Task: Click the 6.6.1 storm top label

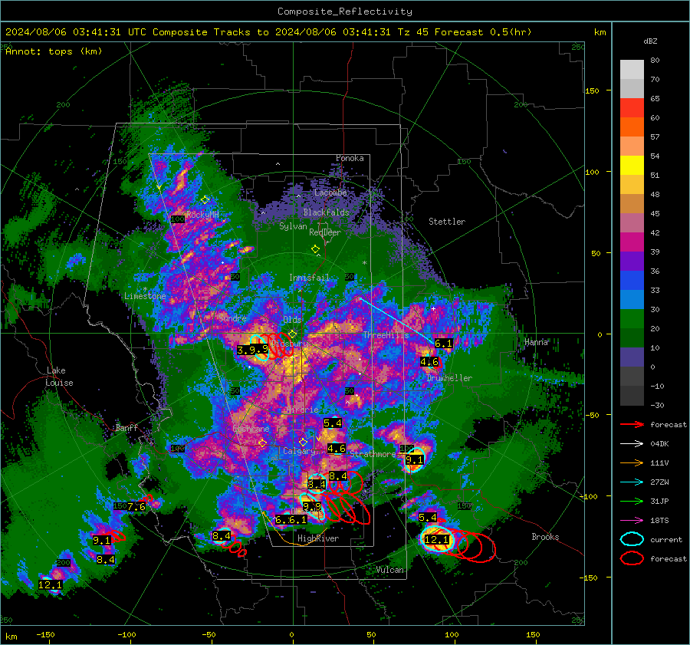Action: 291,519
